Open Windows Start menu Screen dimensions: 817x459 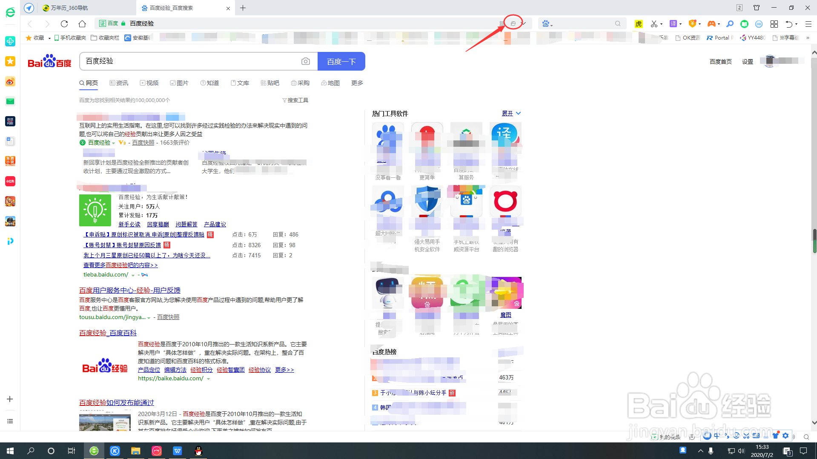10,451
